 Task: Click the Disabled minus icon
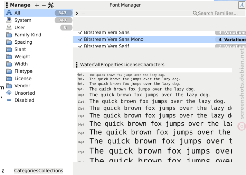point(9,100)
